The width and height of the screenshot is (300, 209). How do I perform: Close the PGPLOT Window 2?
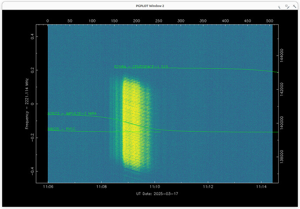(x=294, y=7)
